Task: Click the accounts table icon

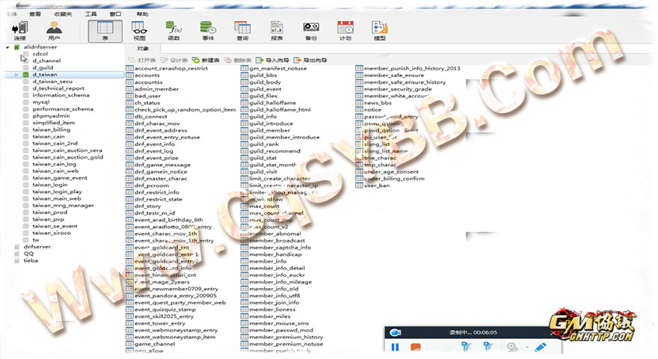Action: pyautogui.click(x=129, y=75)
